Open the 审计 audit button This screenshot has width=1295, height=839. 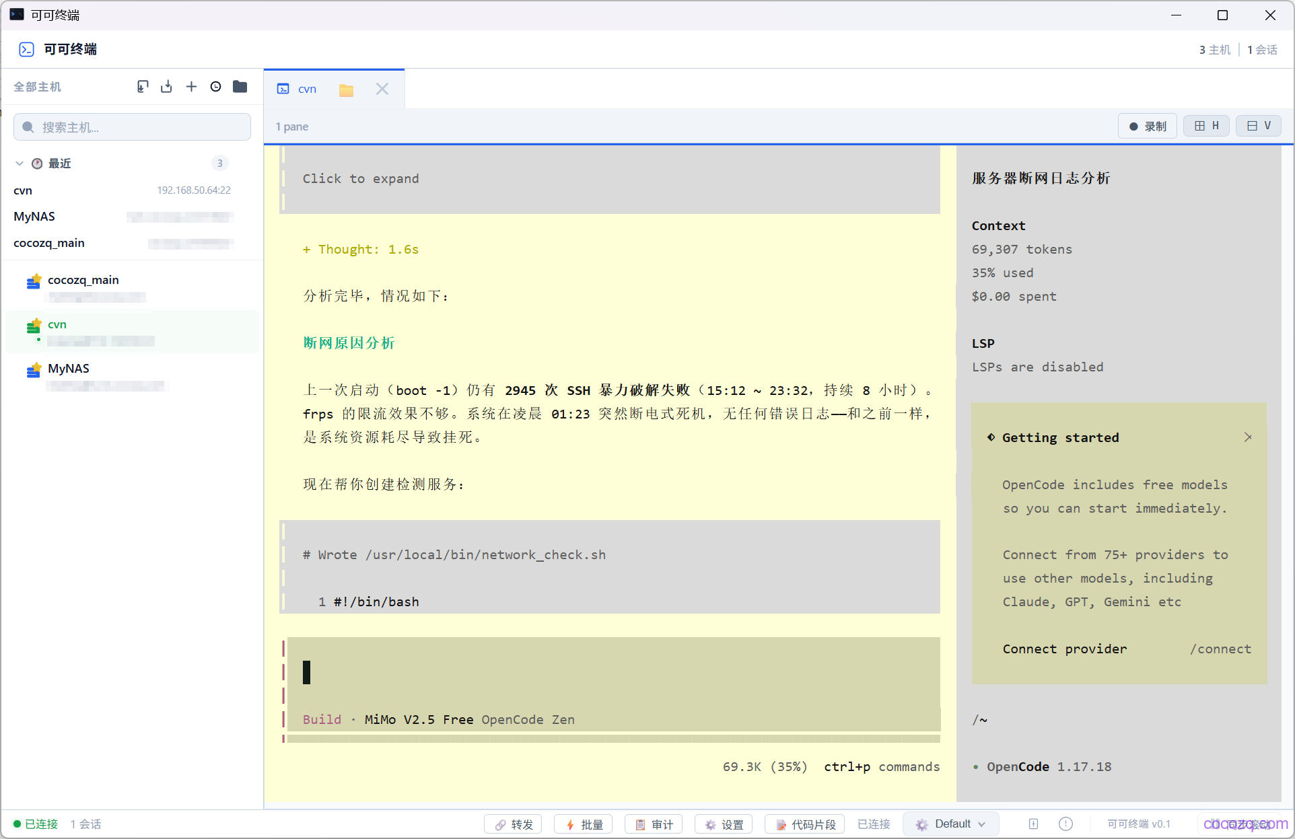pyautogui.click(x=654, y=825)
